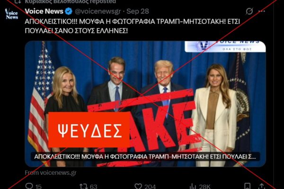Open the Voice News display name
The height and width of the screenshot is (189, 284).
(x=44, y=11)
